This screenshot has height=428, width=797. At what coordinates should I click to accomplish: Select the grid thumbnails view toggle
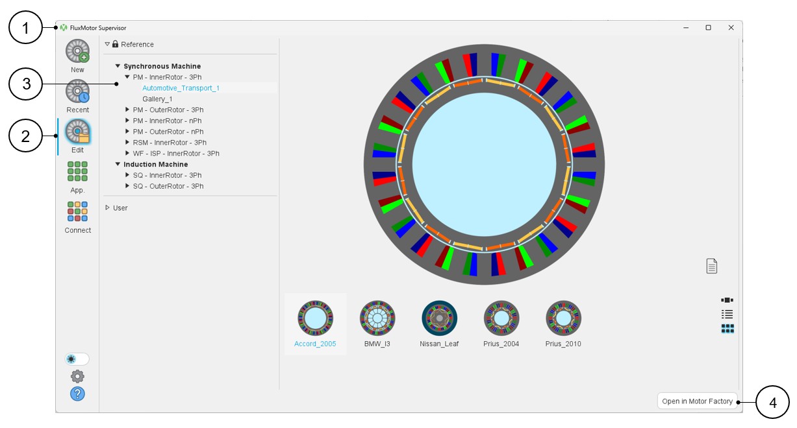[x=727, y=329]
